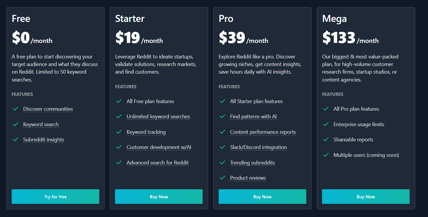Open Advanced search for Reddit link

coord(158,163)
